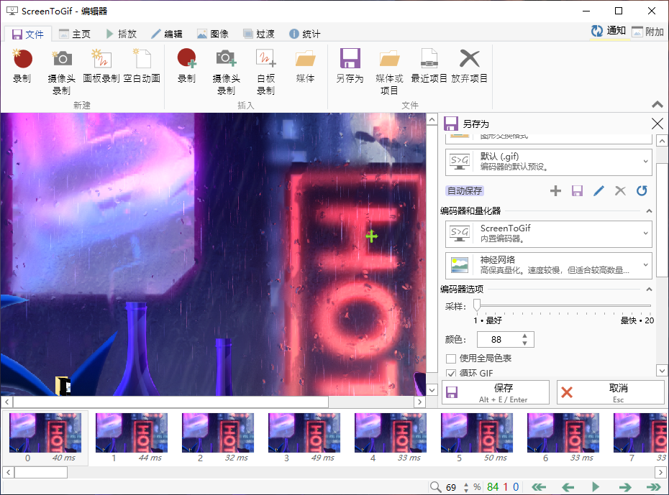Click the pencil edit preset icon
The height and width of the screenshot is (495, 669).
click(x=599, y=191)
